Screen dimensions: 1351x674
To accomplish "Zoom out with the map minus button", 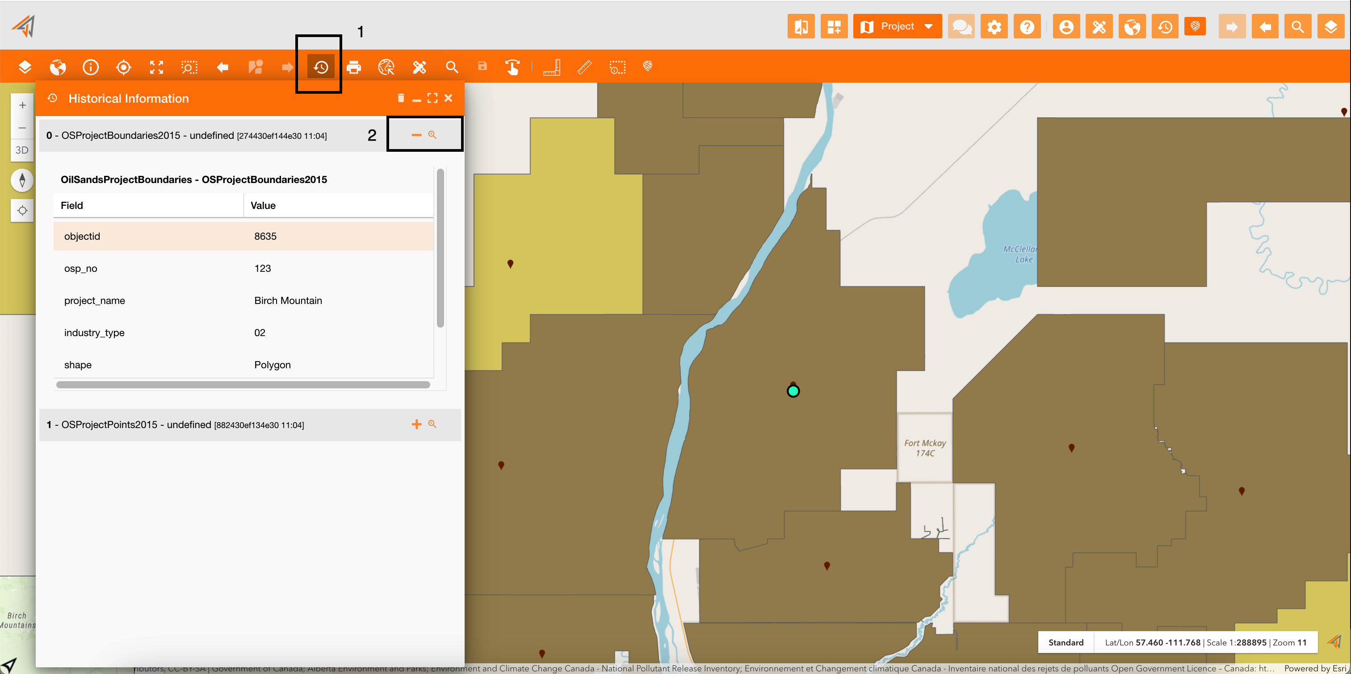I will [x=22, y=128].
